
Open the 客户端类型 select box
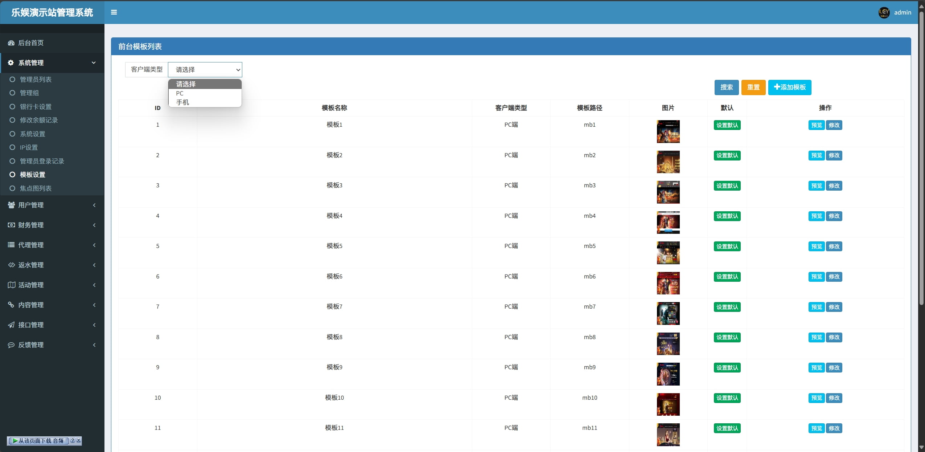(205, 70)
